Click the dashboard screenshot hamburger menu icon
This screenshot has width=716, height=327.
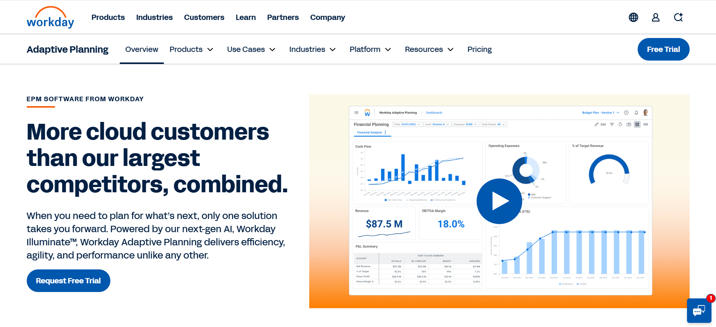coord(356,113)
